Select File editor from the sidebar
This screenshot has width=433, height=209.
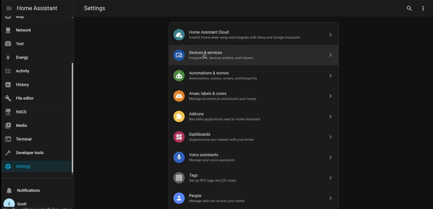click(x=24, y=98)
